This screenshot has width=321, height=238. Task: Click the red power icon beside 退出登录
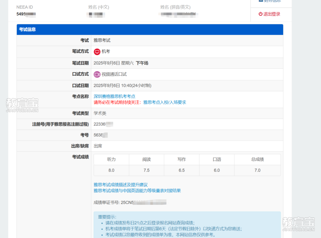[x=260, y=14]
